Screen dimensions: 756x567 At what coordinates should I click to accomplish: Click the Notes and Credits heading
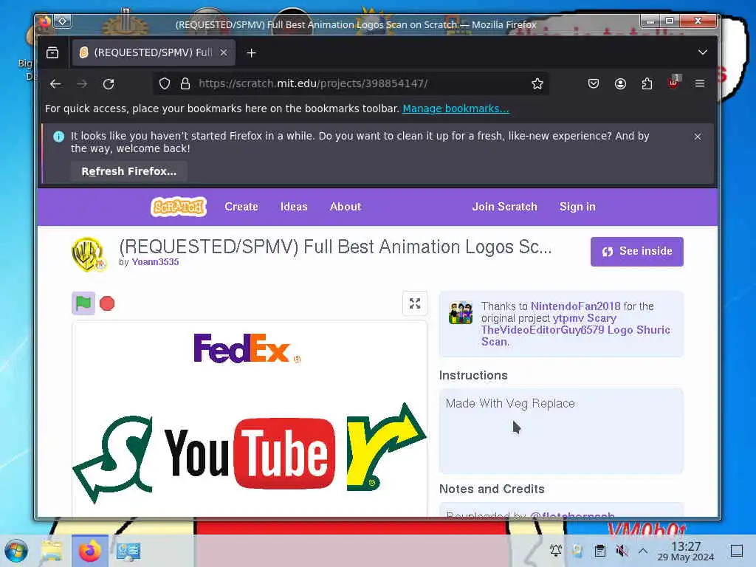coord(492,489)
